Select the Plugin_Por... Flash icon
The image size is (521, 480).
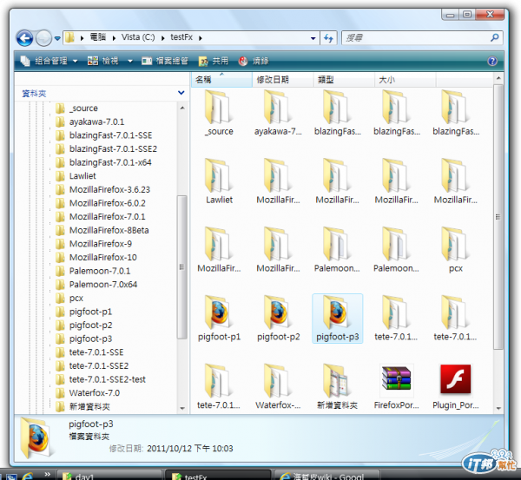pos(456,379)
